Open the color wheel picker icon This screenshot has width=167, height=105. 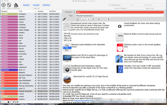(x=83, y=19)
